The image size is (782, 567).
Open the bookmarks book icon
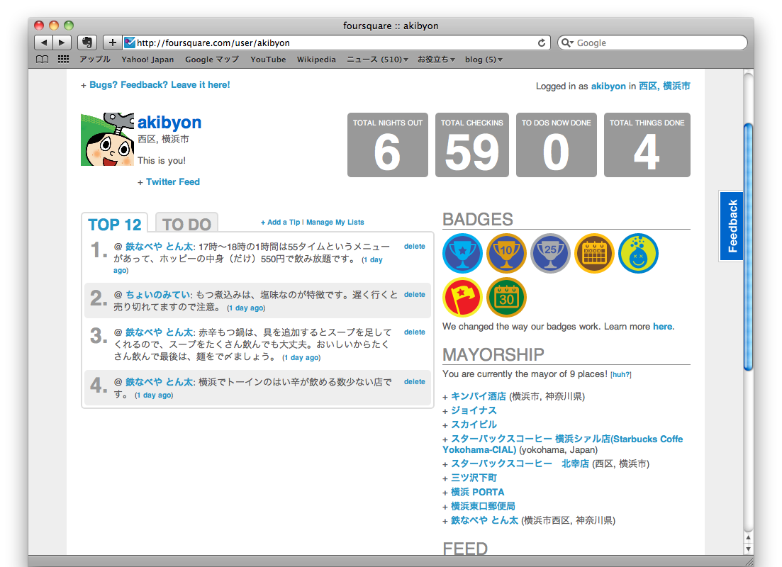[43, 60]
